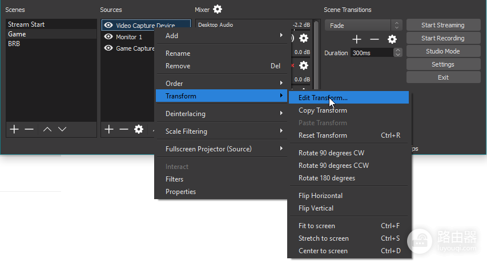Screen dimensions: 487x264
Task: Click the Studio Mode button
Action: [x=443, y=51]
